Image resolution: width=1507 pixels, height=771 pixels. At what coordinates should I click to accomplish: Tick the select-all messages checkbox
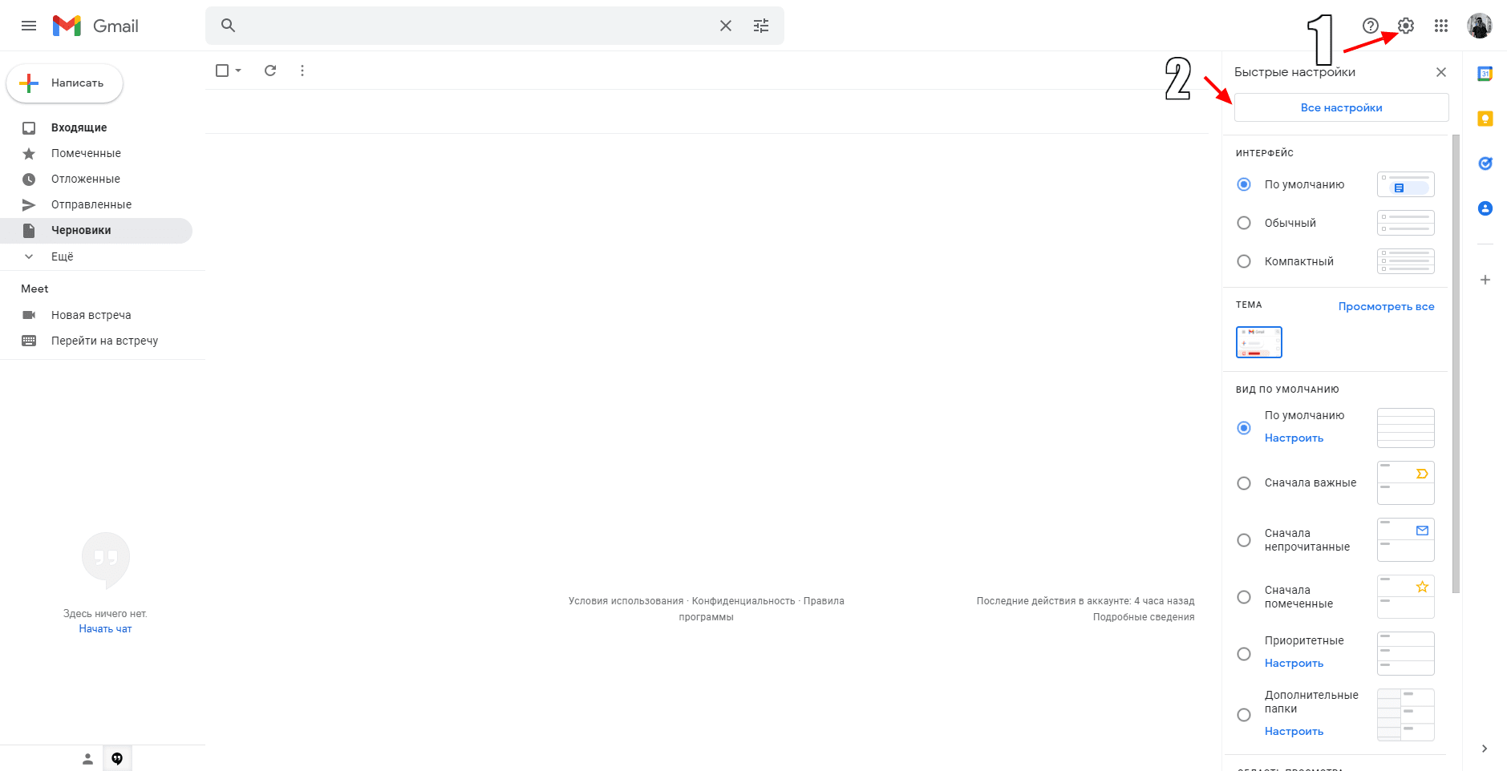[222, 71]
